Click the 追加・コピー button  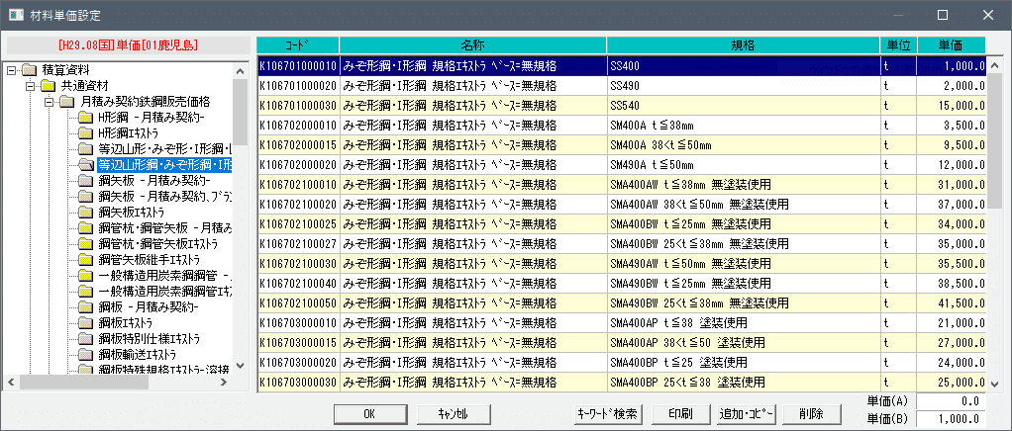tap(748, 413)
